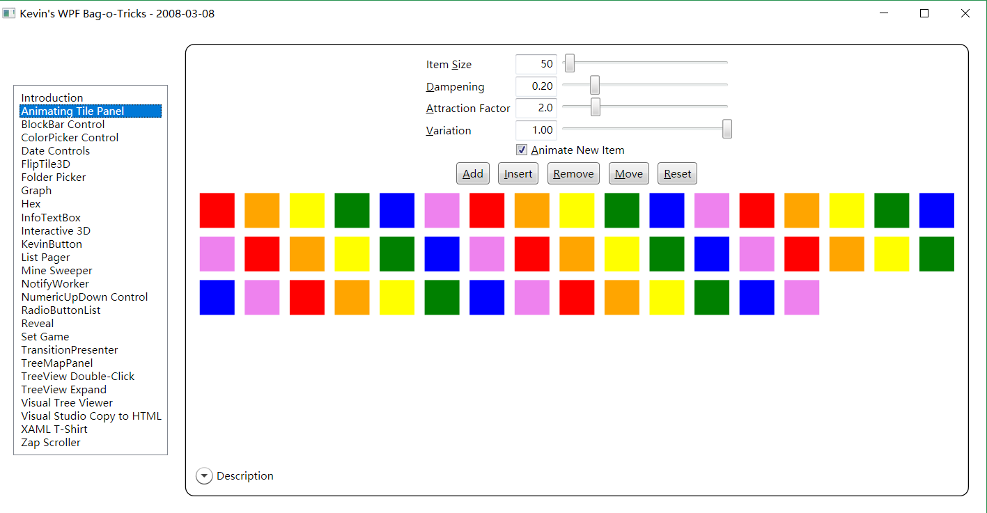Click the Dampening slider thumb
Screen dimensions: 987x513
[x=595, y=86]
